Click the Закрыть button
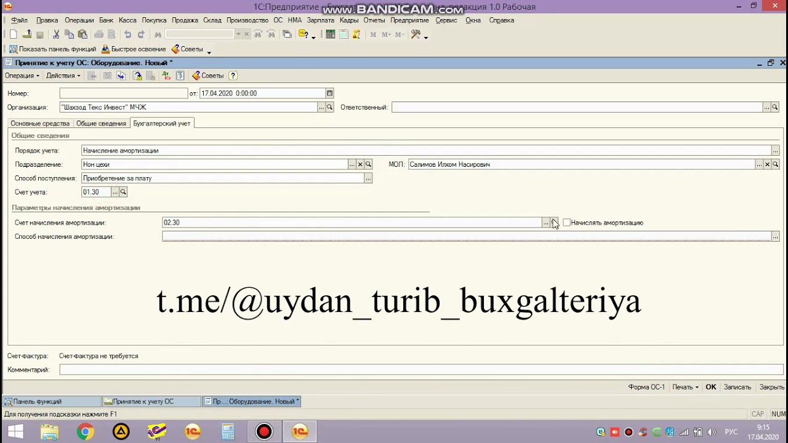Screen dimensions: 788x443 (x=772, y=387)
